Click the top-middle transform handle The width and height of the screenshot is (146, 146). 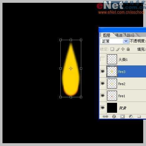(71, 40)
